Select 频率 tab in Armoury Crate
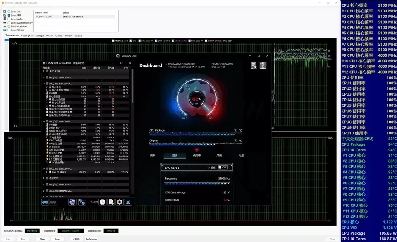Viewport: 397px width, 242px height. pos(153,156)
